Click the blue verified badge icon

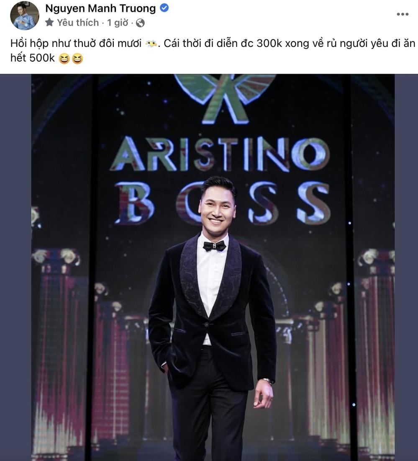click(x=164, y=8)
